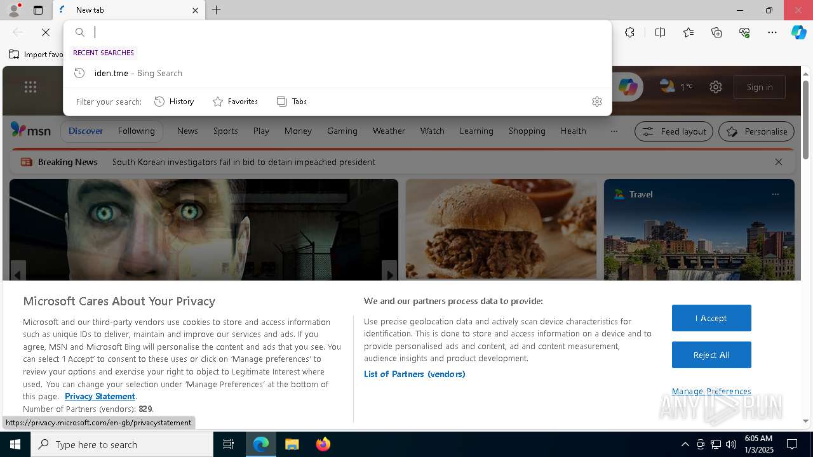Image resolution: width=813 pixels, height=457 pixels.
Task: Open MSN page settings gear
Action: click(x=716, y=87)
